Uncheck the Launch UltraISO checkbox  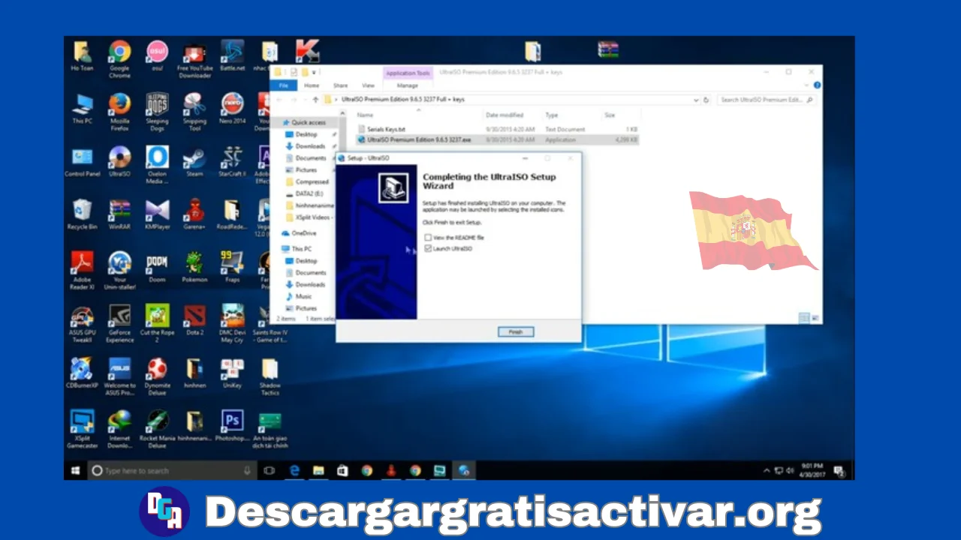coord(428,248)
